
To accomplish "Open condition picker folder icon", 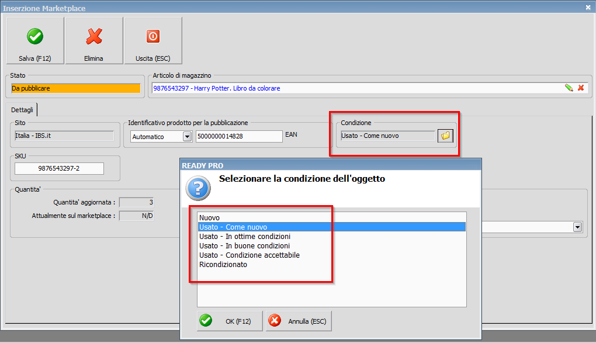I will [x=445, y=136].
